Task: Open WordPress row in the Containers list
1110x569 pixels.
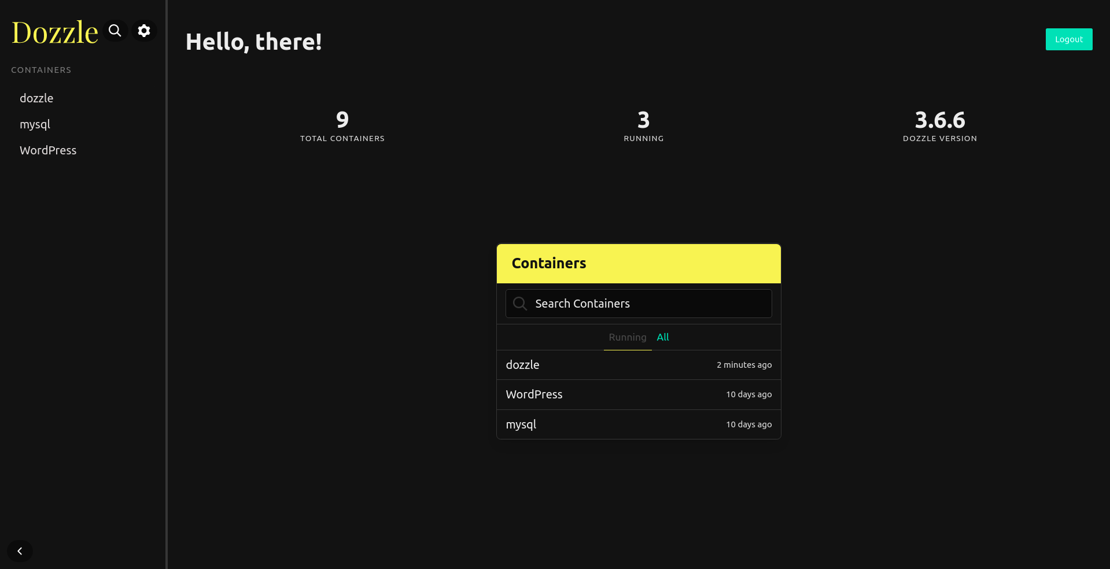Action: pos(639,394)
